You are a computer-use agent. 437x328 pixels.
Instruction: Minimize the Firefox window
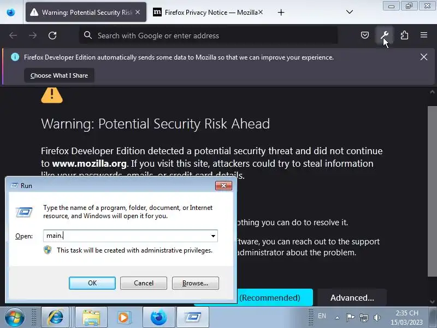point(391,6)
